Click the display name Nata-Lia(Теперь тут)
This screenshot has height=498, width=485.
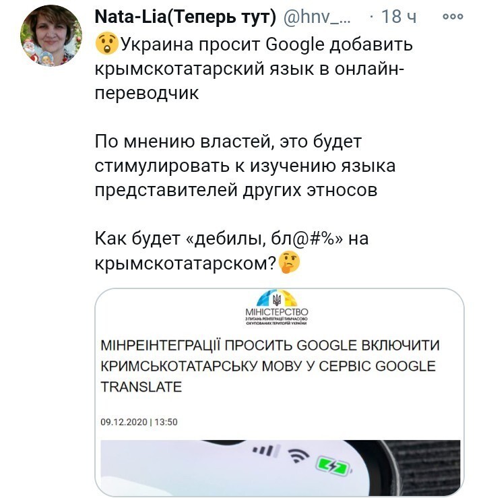click(186, 17)
